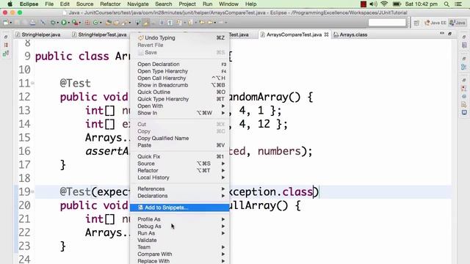This screenshot has width=470, height=264.
Task: Click the Run Last External Tool icon
Action: click(75, 23)
